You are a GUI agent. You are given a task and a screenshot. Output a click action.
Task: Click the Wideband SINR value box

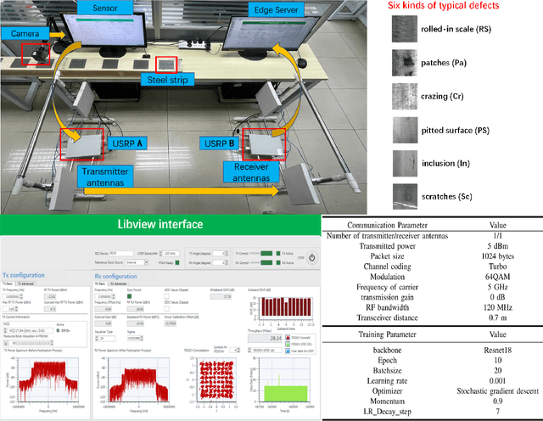pos(221,296)
